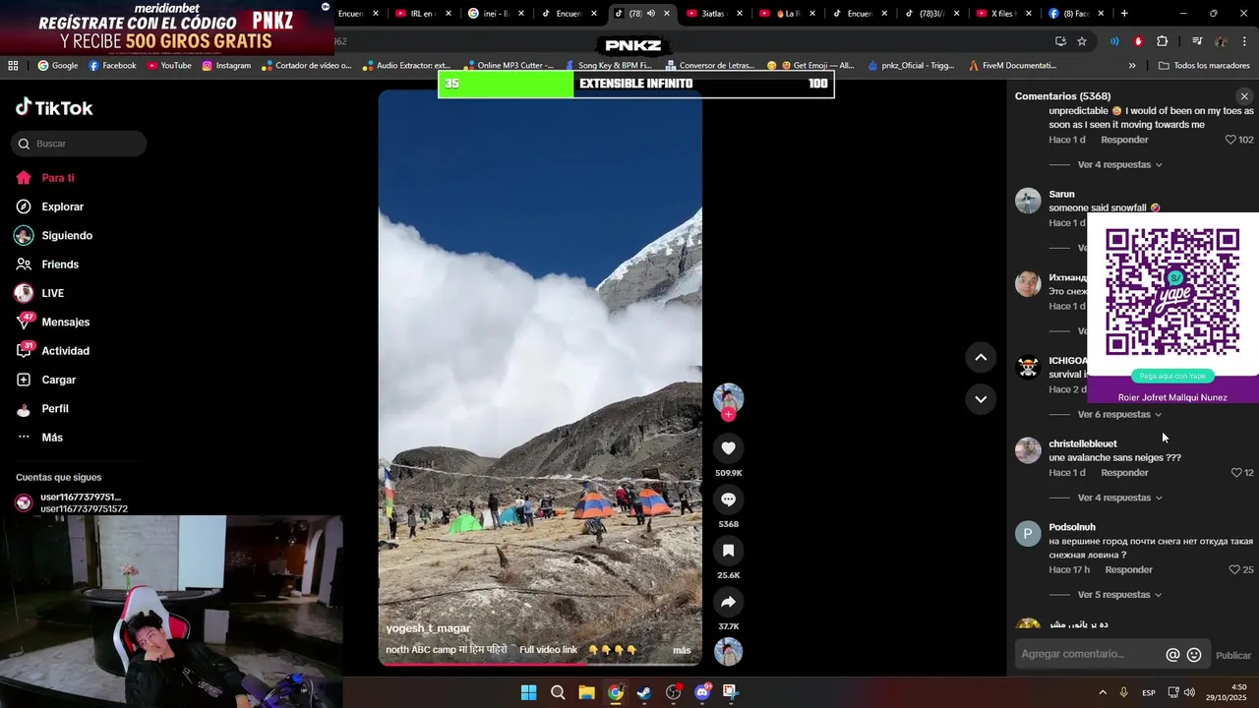
Task: Reply to christellebleuet's comment
Action: point(1124,473)
